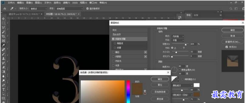Click the brown shadow color swatch
This screenshot has height=103, width=245.
coord(196,94)
